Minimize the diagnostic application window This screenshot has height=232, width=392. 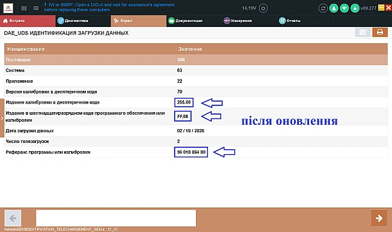(x=381, y=8)
